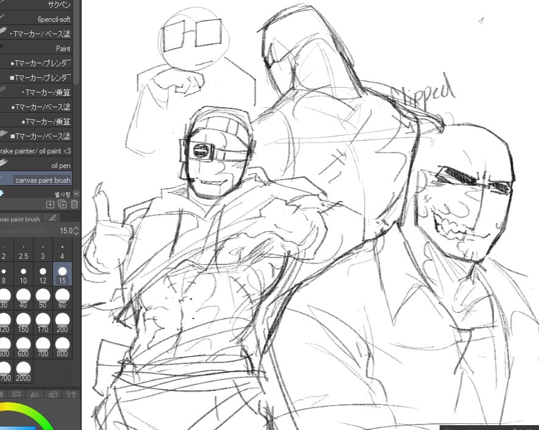Image resolution: width=539 pixels, height=430 pixels.
Task: Open the sub tool group dropdown arrow
Action: [76, 194]
